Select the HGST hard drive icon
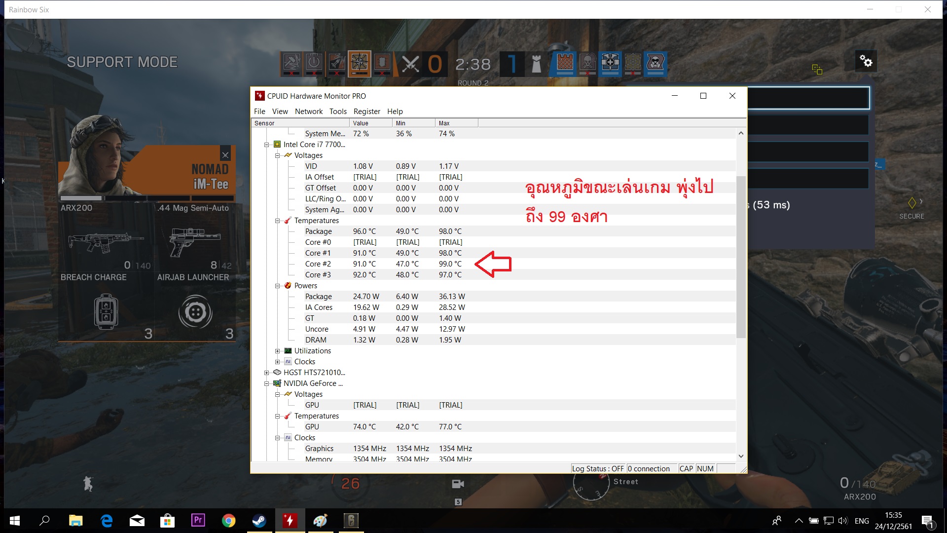Image resolution: width=947 pixels, height=533 pixels. pyautogui.click(x=277, y=373)
